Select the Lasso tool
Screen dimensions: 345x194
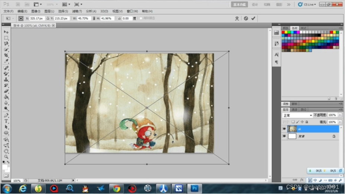tap(6, 43)
